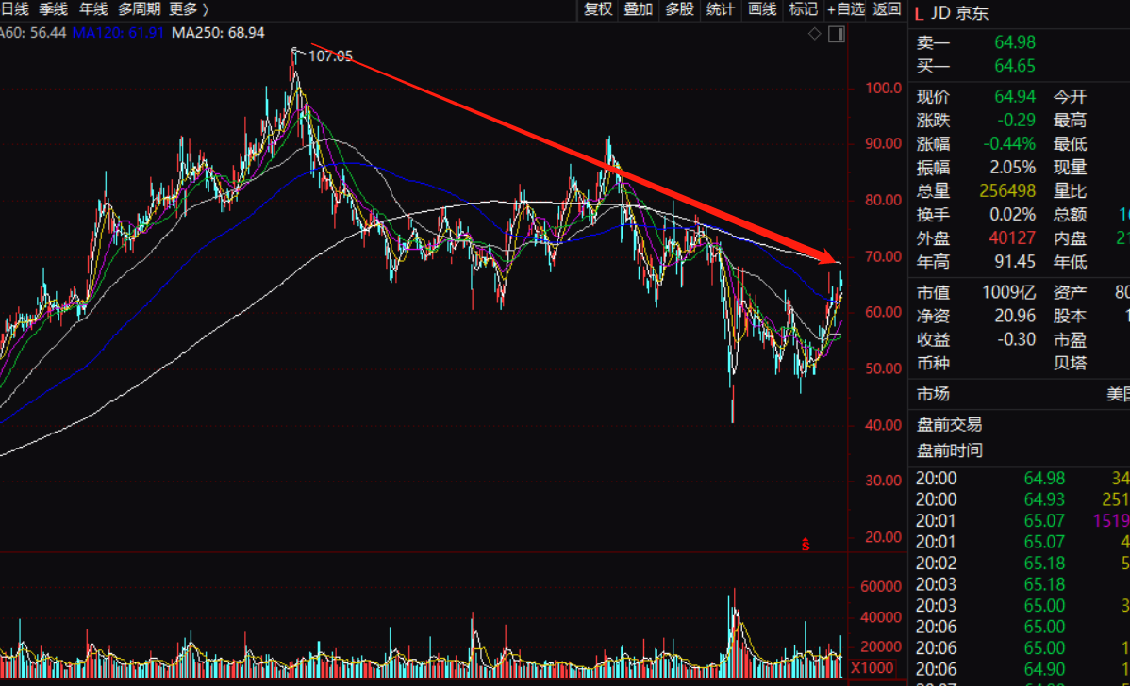Click the 复权 price adjustment button
This screenshot has height=686, width=1130.
tap(597, 9)
